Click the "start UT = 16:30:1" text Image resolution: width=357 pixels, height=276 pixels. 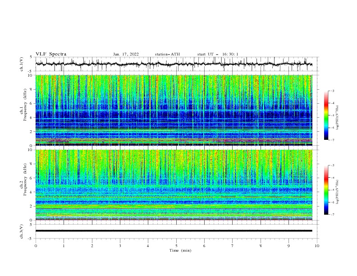click(x=218, y=54)
